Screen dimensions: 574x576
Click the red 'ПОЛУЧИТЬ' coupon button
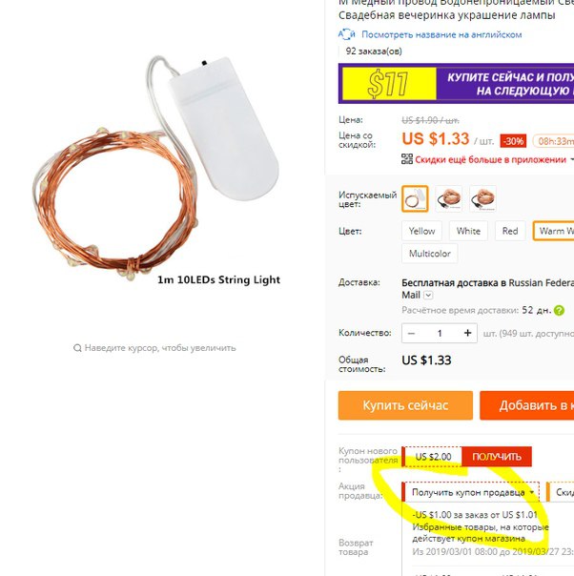pos(497,457)
